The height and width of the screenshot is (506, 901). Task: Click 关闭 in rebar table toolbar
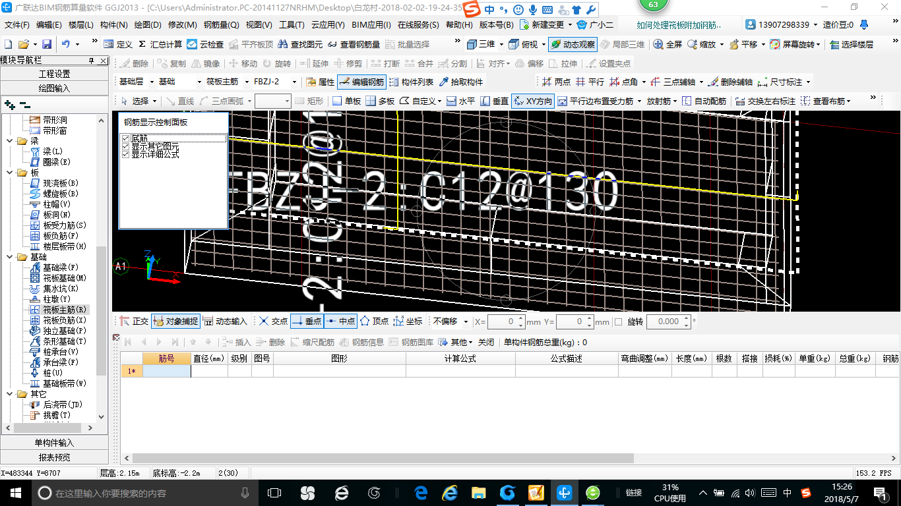pos(486,342)
